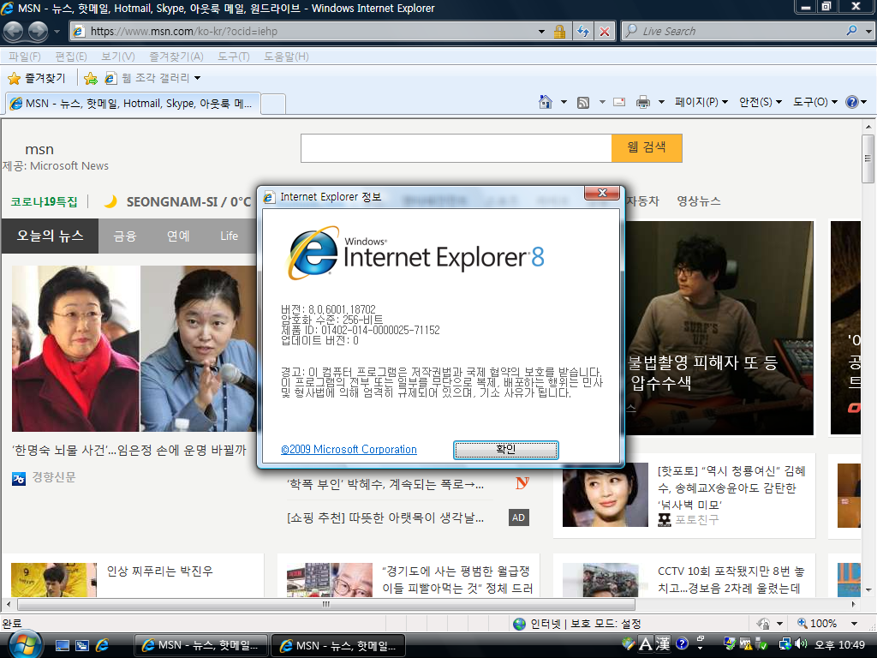Select the MSN browser tab

pyautogui.click(x=133, y=104)
